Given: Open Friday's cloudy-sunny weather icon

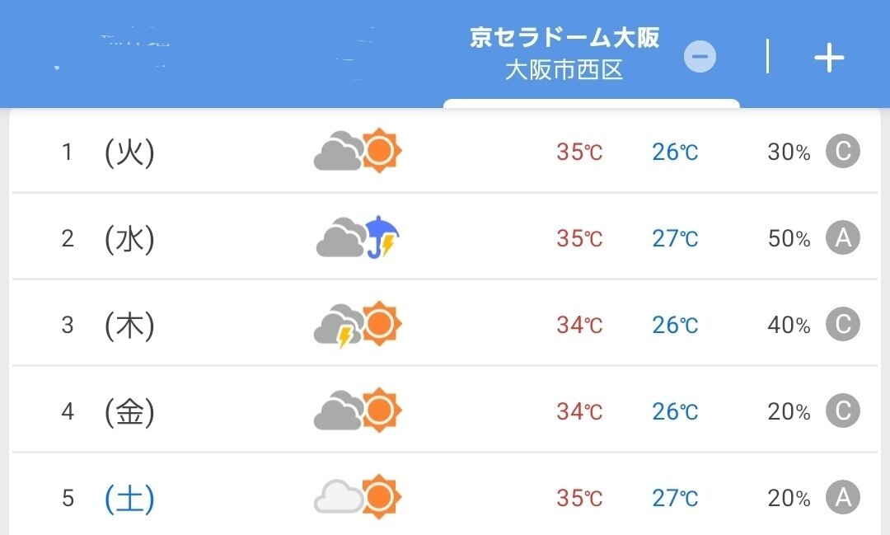Looking at the screenshot, I should click(358, 410).
